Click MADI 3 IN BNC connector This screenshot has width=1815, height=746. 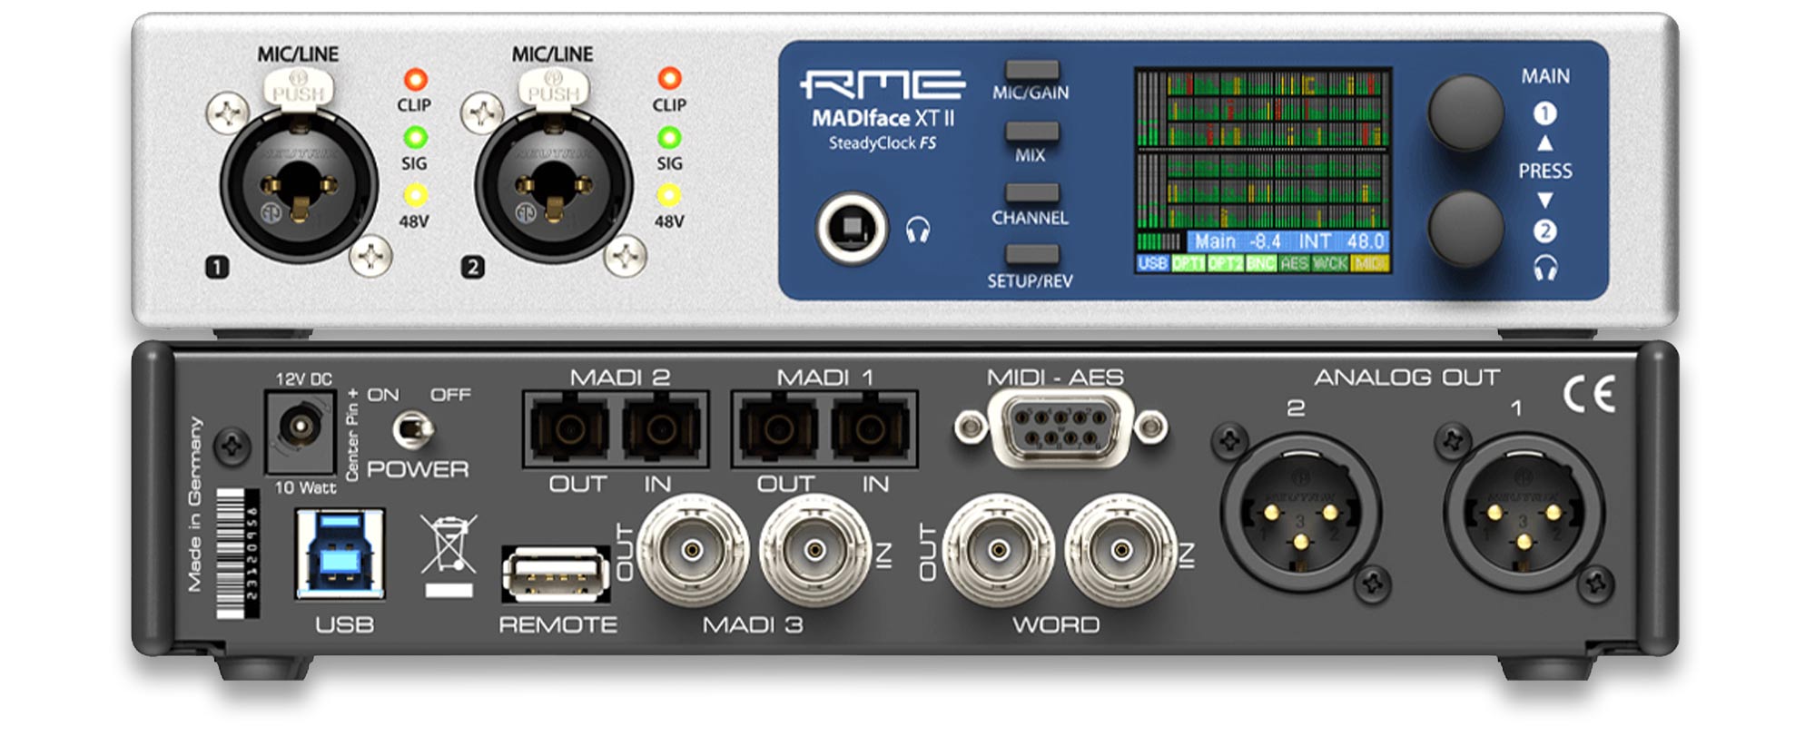[814, 549]
